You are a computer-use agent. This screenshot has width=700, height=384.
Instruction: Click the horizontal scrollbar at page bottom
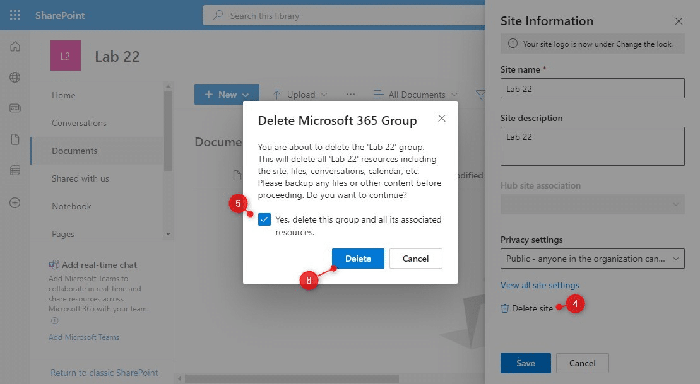click(292, 379)
